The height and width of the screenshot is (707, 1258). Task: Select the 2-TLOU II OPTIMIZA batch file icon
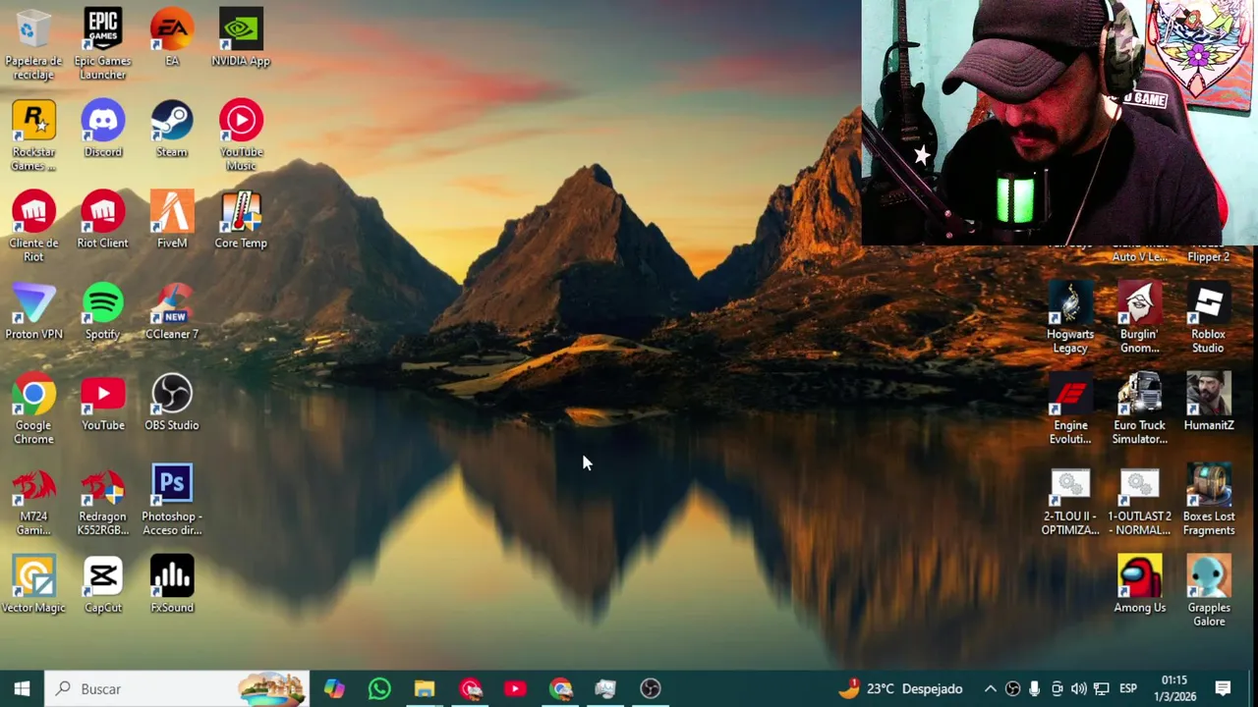coord(1070,502)
